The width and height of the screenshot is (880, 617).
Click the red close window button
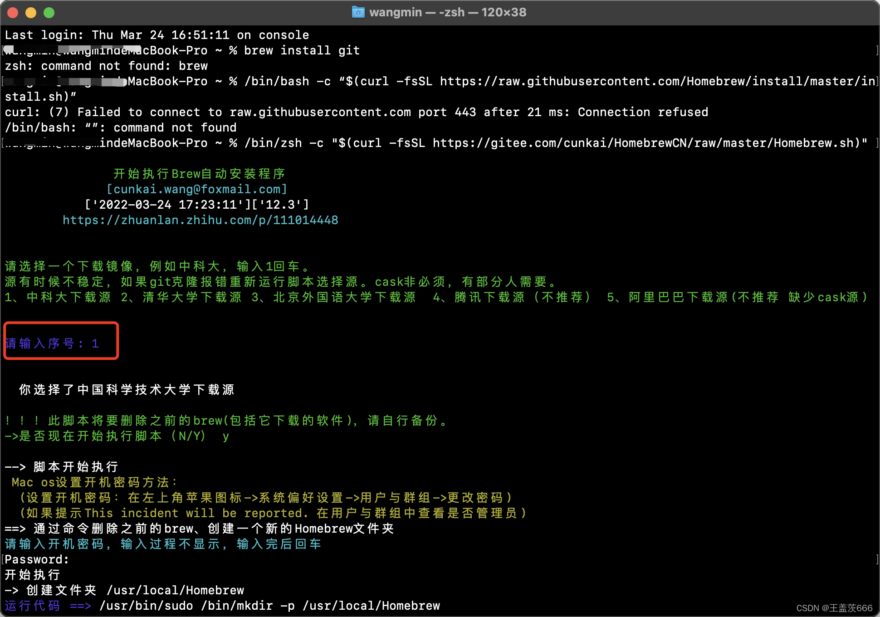coord(13,13)
